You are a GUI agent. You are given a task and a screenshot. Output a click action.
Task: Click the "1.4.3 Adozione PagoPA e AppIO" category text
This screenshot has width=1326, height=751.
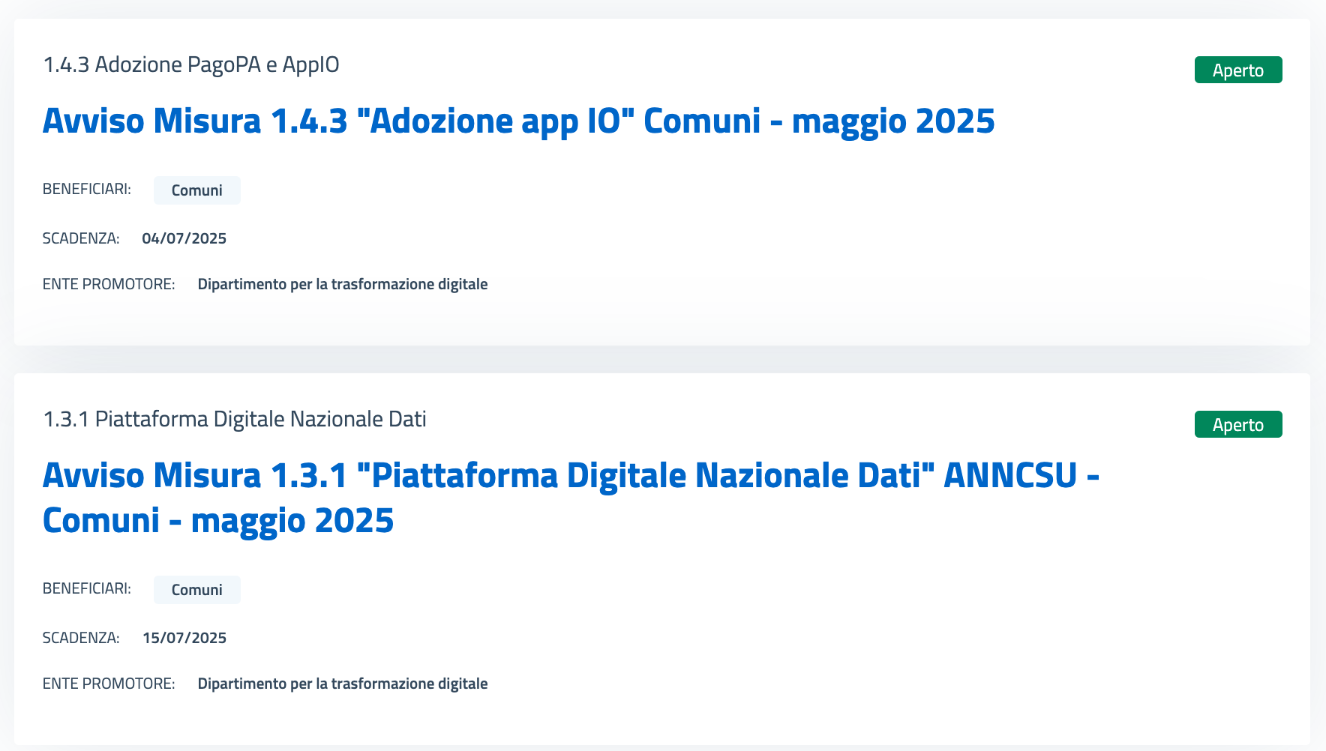191,64
